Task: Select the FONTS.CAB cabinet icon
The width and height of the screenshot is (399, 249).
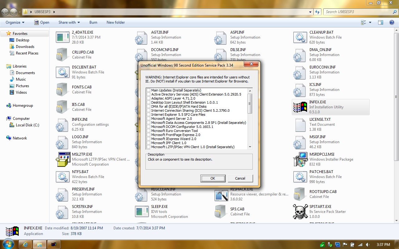Action: 63,90
